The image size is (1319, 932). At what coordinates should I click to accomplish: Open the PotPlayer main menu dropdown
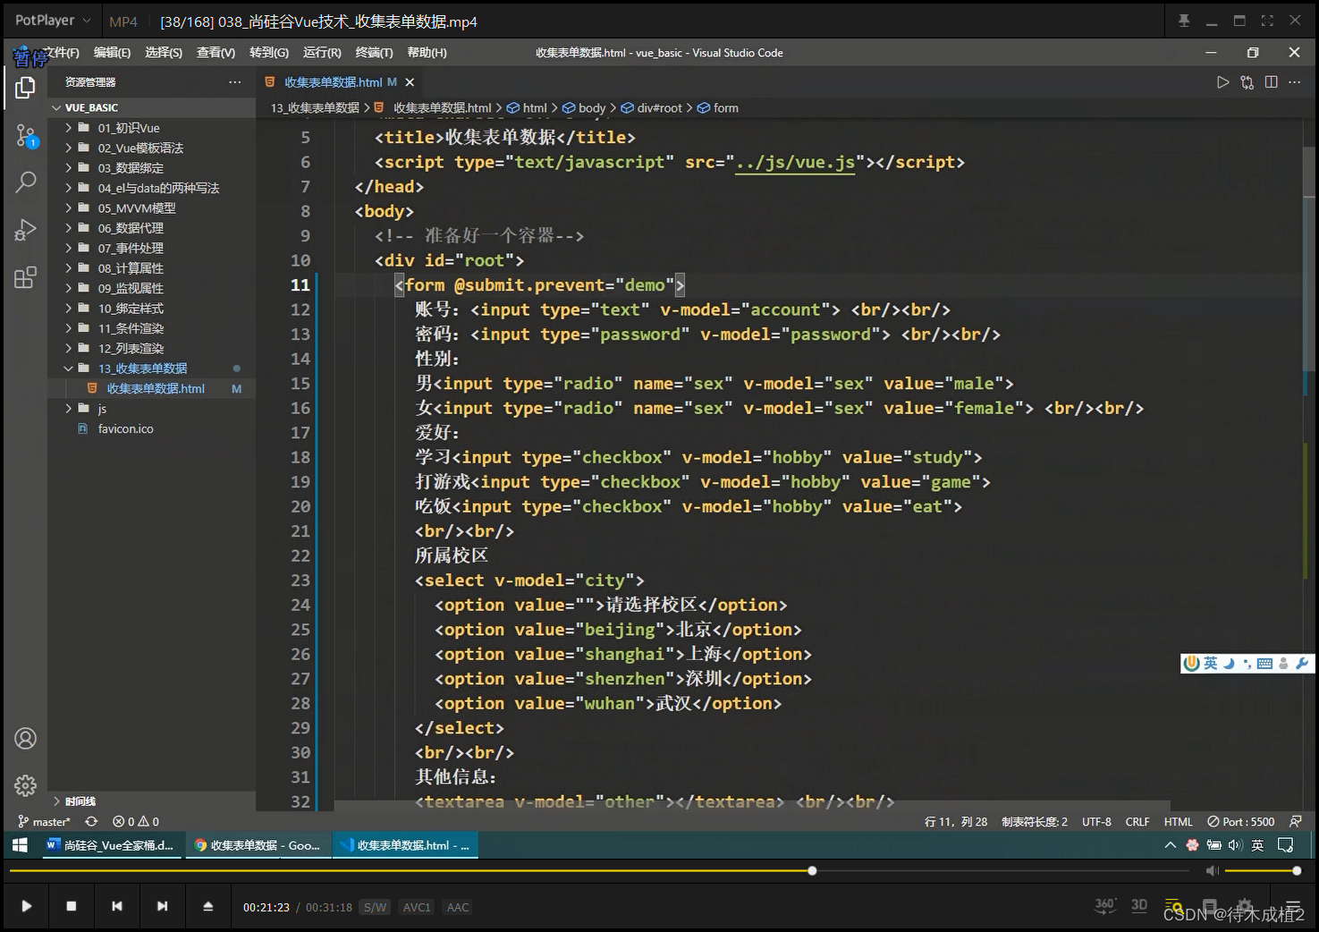pos(53,20)
